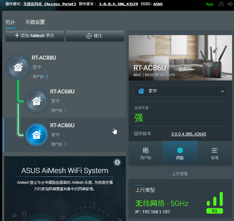Click the home icon in location dropdown
The image size is (234, 221).
(x=141, y=91)
